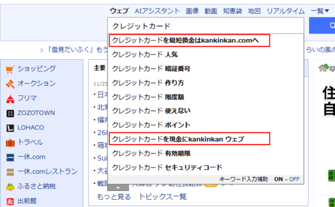Switch to AIアシスタント tab
335x207 pixels.
[157, 11]
